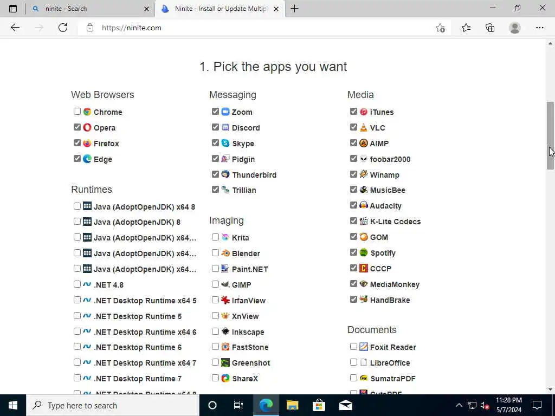Show hidden icons in the system tray

(x=459, y=405)
